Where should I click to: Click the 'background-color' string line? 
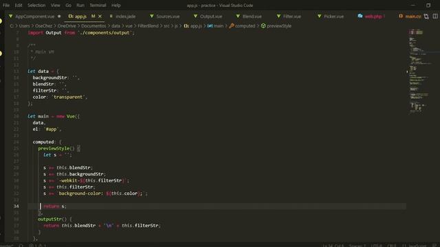[x=96, y=193]
